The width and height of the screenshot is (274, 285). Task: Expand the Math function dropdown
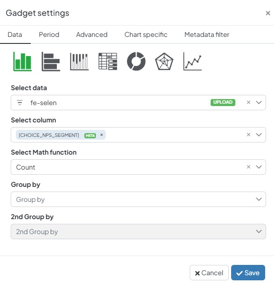(x=259, y=167)
